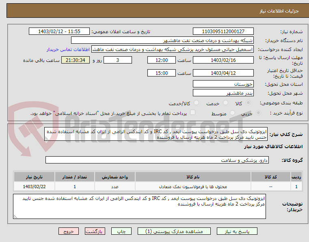The width and height of the screenshot is (309, 242).
Task: Click the کد کالا cell showing --
Action: 270,187
